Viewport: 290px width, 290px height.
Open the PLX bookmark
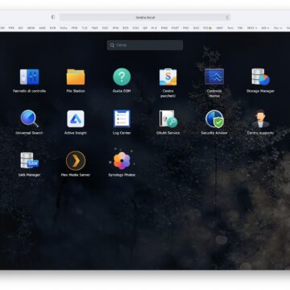pos(154,28)
